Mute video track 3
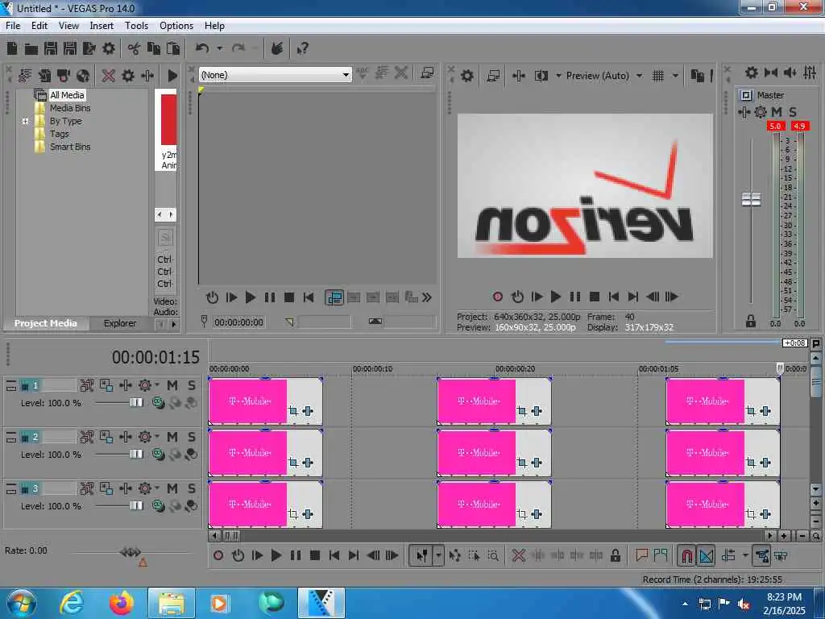825x619 pixels. click(x=172, y=488)
